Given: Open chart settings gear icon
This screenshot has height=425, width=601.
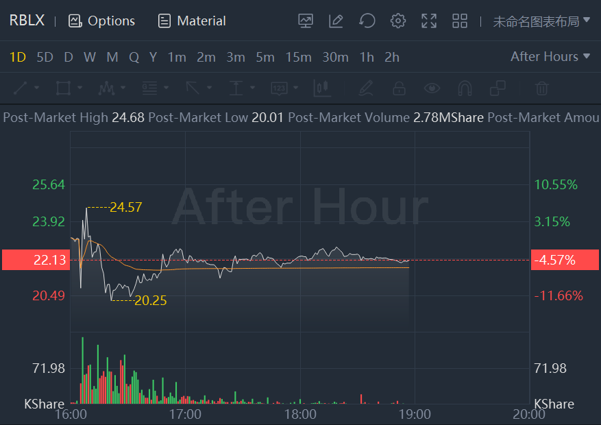Looking at the screenshot, I should coord(398,21).
